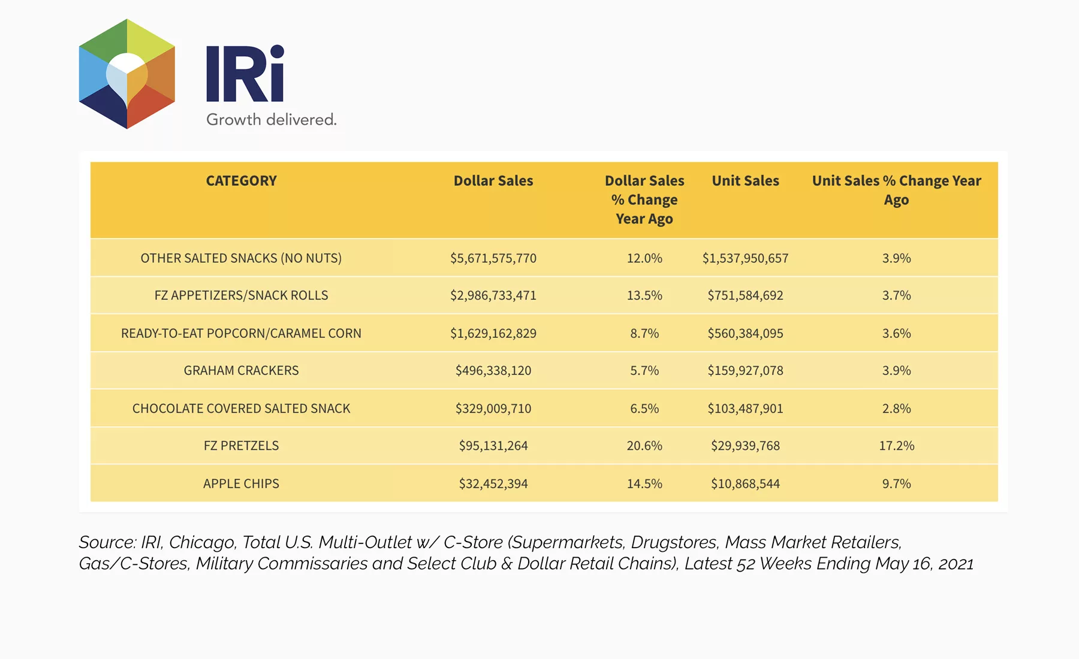
Task: Click the 20.6% dollar change value
Action: pos(644,446)
